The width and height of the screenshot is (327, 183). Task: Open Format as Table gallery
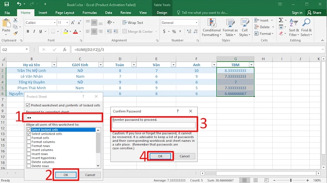pyautogui.click(x=230, y=27)
